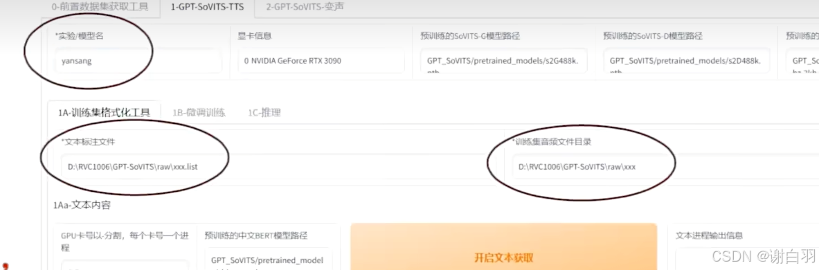The height and width of the screenshot is (270, 819).
Task: Click the 文本进程输出信息 output box
Action: (747, 259)
